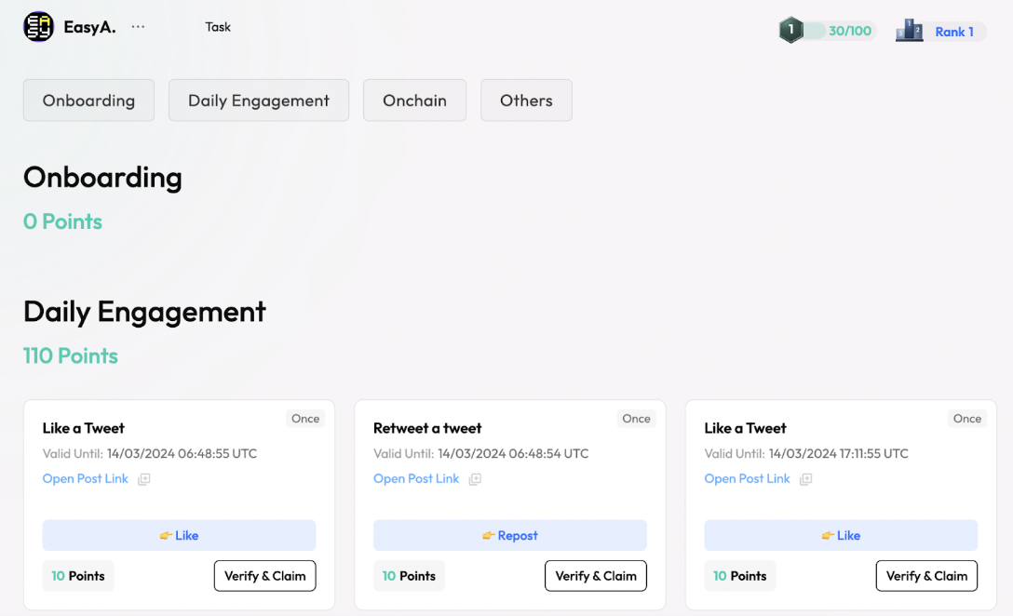Viewport: 1013px width, 616px height.
Task: Open Post Link in first Like card
Action: [86, 479]
